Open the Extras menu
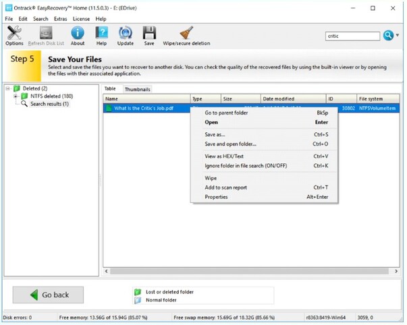This screenshot has width=407, height=325. [x=61, y=19]
